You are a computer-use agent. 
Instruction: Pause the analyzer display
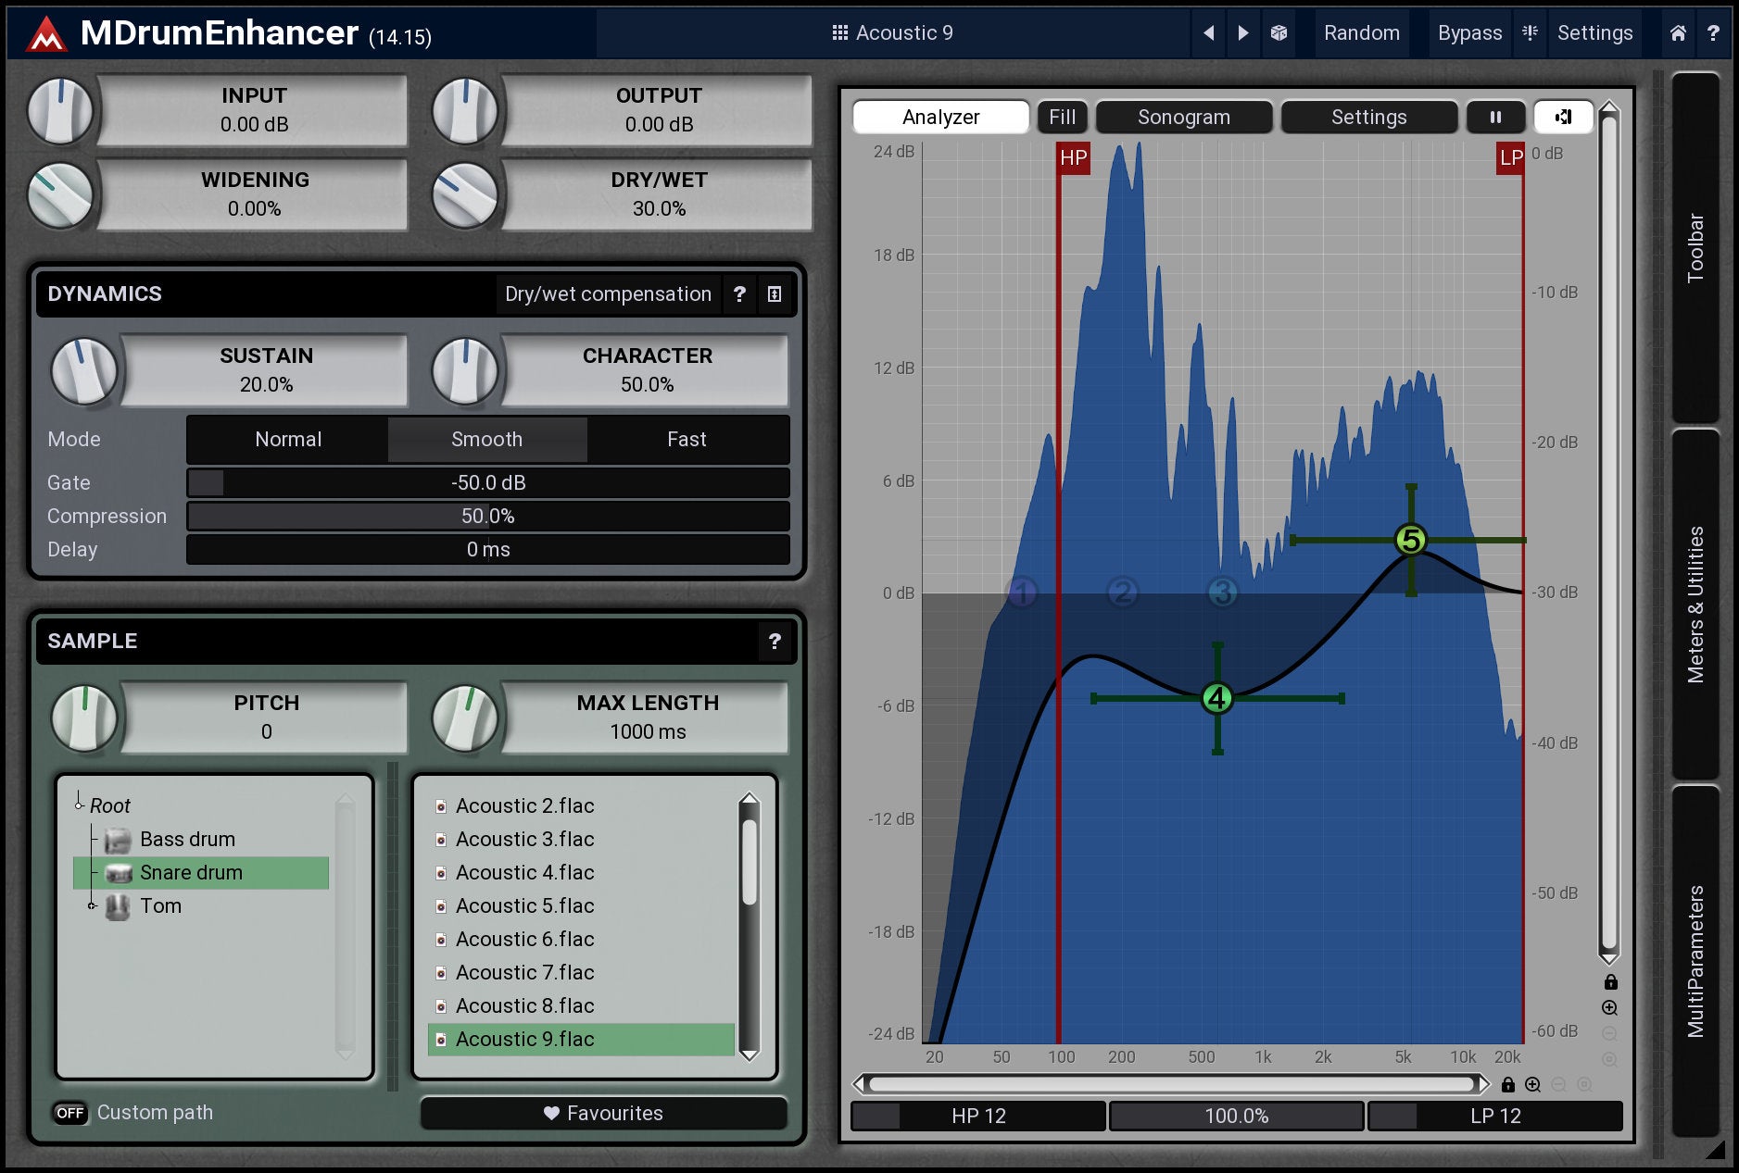1494,118
